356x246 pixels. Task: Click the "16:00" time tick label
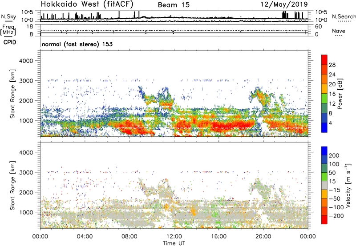coord(218,237)
